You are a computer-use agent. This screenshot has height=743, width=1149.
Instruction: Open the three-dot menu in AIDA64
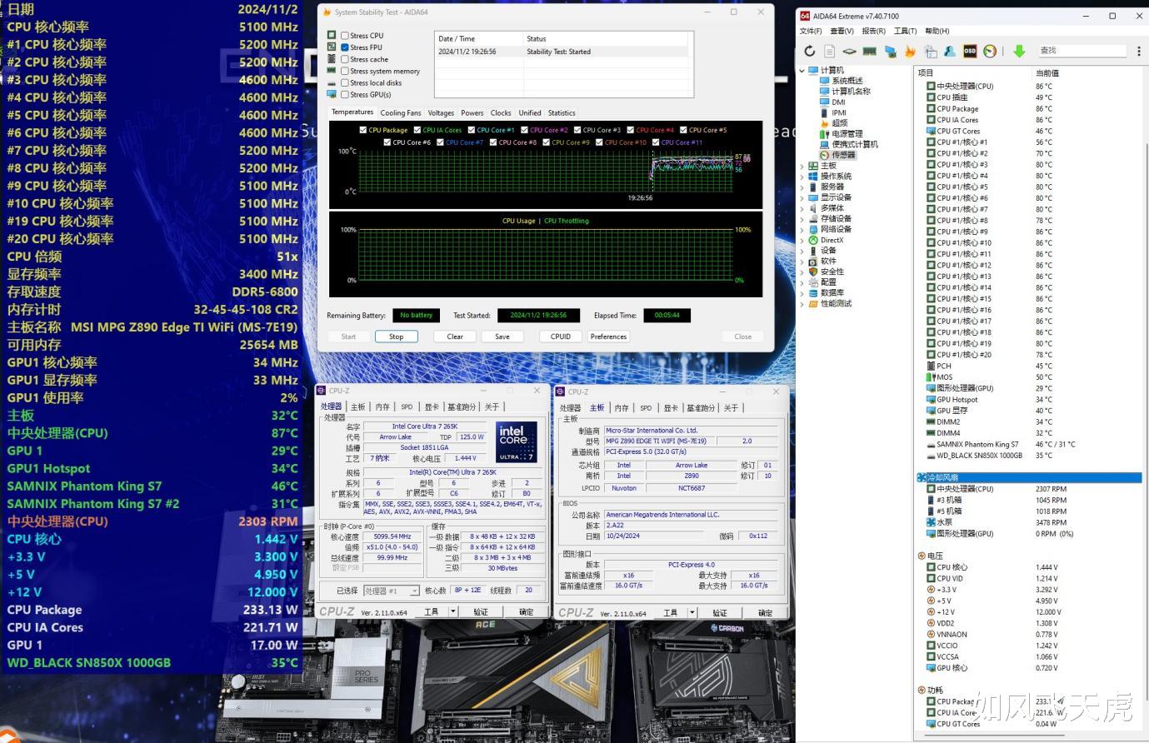point(1138,51)
